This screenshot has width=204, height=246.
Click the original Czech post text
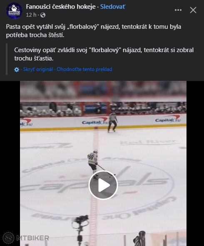click(94, 31)
